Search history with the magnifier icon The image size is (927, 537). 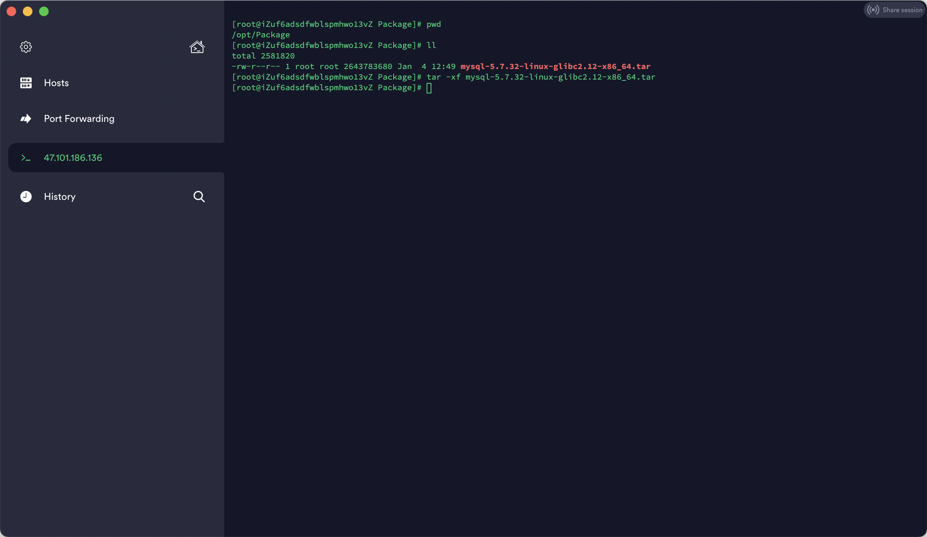tap(199, 197)
